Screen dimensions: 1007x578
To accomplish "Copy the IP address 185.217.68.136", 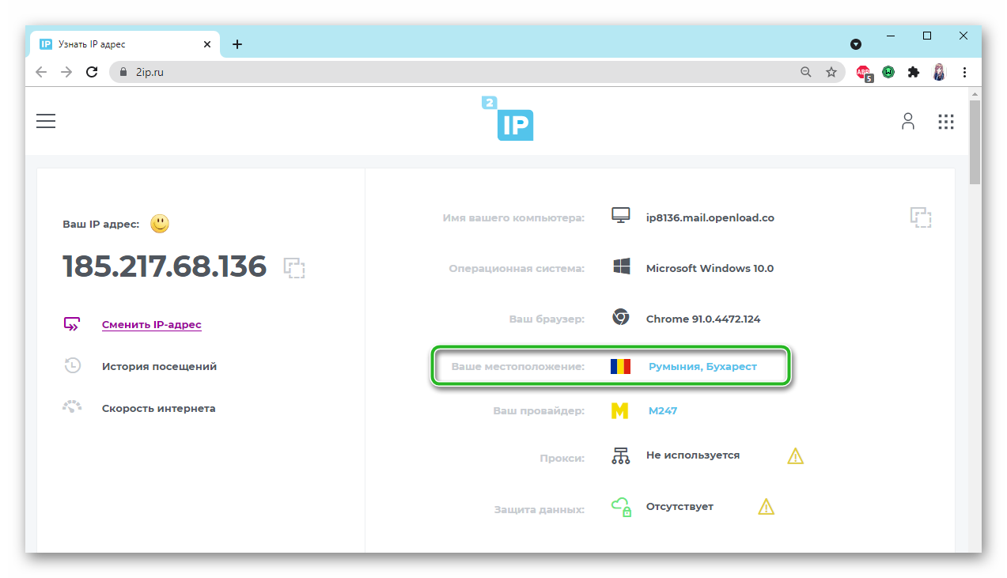I will click(x=294, y=267).
